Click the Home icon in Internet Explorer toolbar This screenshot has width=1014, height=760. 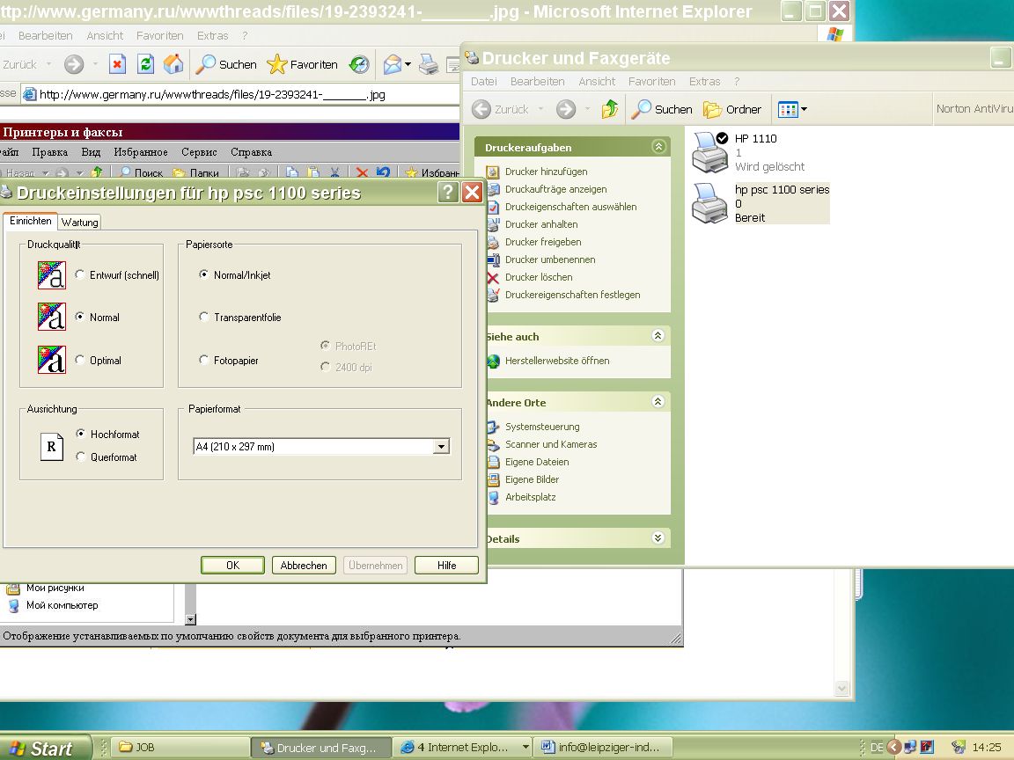173,64
